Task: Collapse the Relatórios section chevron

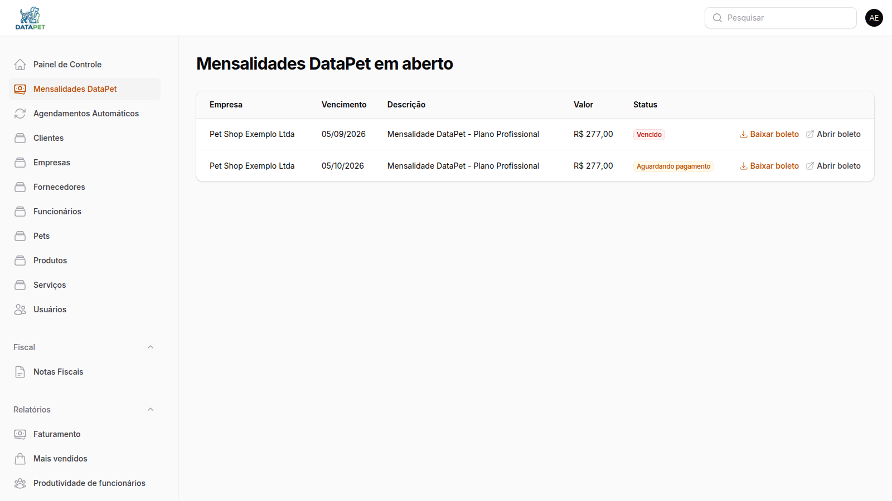Action: click(x=151, y=410)
